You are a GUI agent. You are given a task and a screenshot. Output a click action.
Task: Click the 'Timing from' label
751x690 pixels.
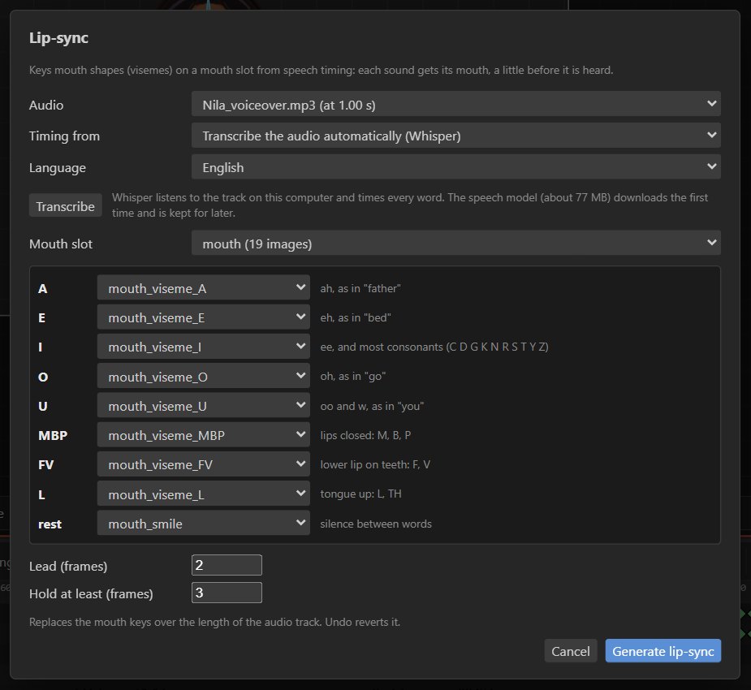64,136
